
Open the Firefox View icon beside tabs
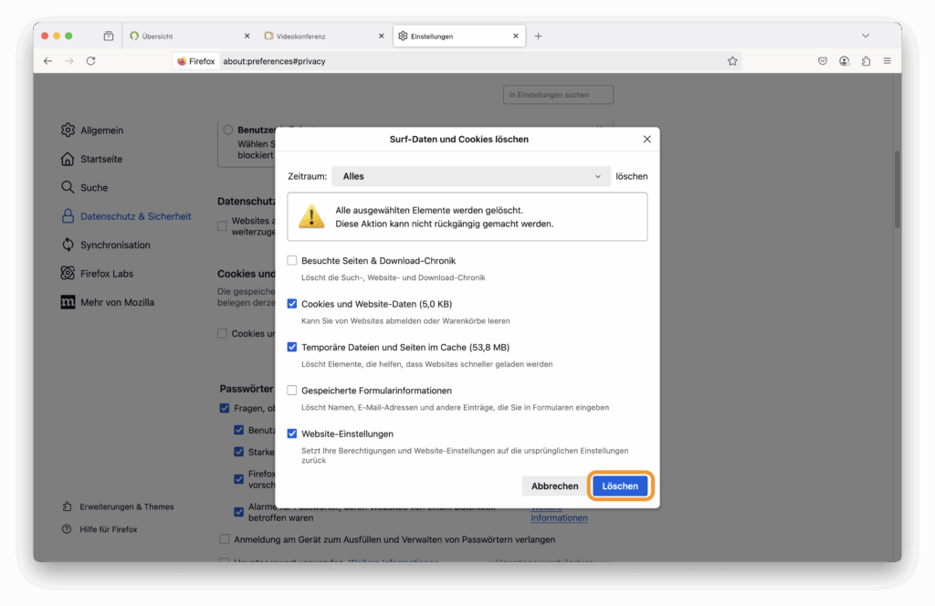point(109,36)
